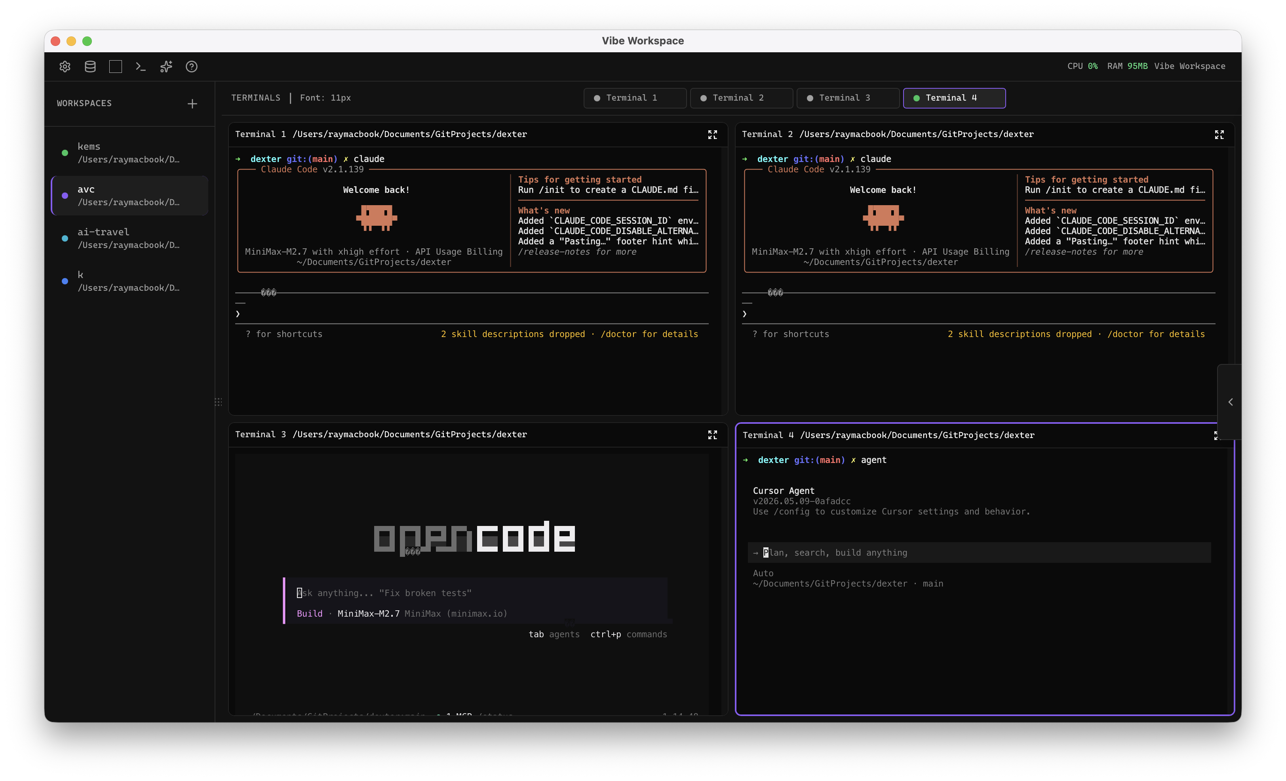The image size is (1286, 781).
Task: Click '/release-notes for more' in Terminal 2
Action: pos(1084,251)
